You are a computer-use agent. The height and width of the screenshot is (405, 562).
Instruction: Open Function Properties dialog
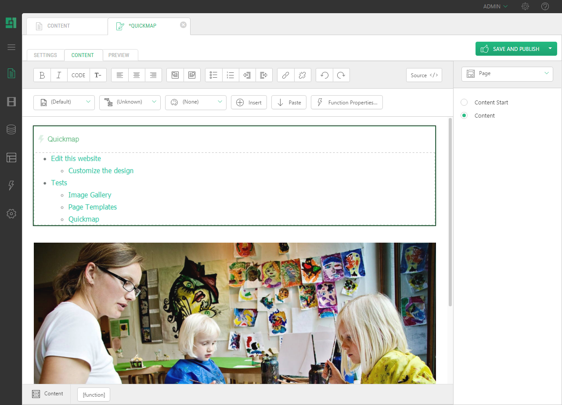tap(347, 102)
